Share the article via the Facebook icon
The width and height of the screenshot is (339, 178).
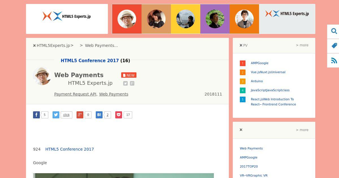click(x=36, y=115)
